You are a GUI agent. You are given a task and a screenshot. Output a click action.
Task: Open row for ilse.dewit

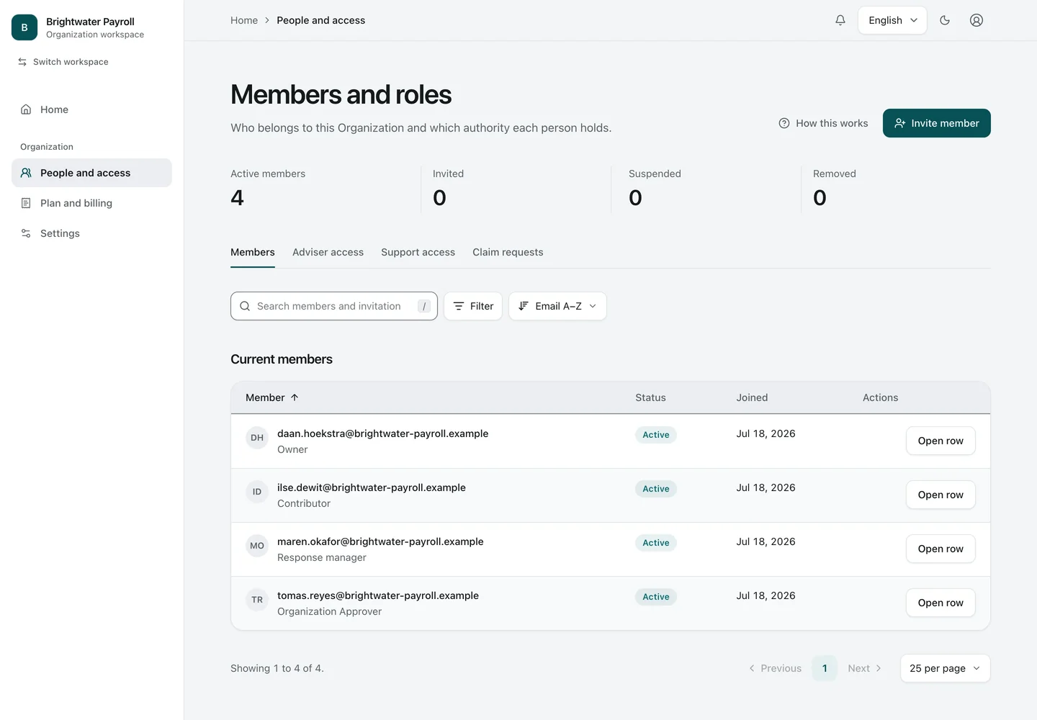point(941,495)
